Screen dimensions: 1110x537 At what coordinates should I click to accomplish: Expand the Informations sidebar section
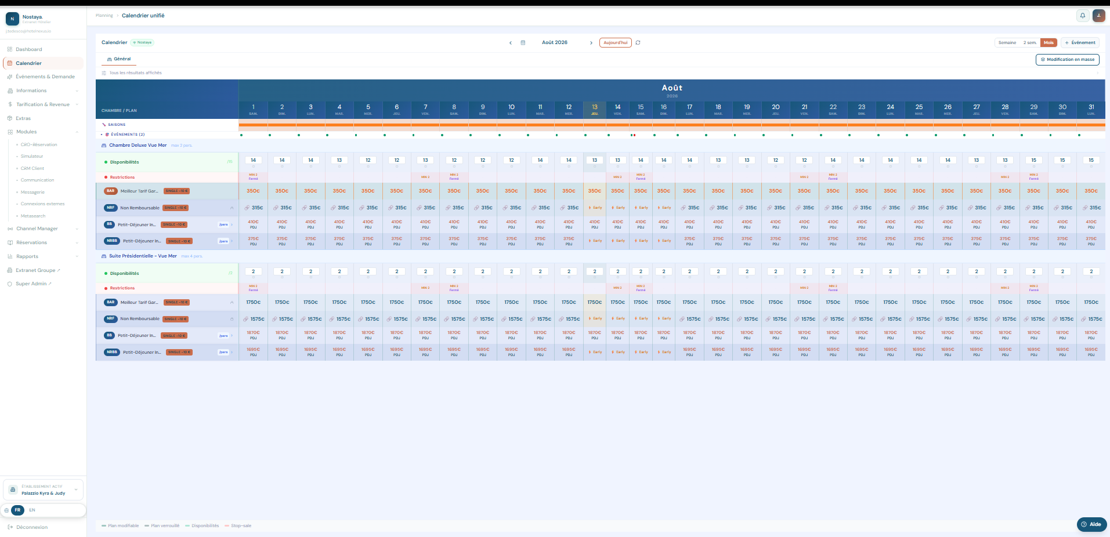click(x=43, y=90)
